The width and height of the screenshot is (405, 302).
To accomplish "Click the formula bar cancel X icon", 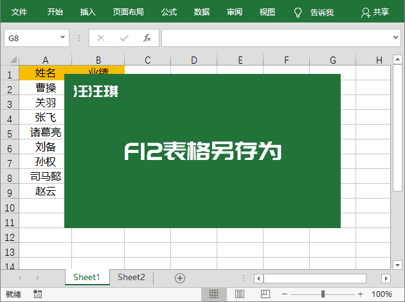I will (101, 38).
